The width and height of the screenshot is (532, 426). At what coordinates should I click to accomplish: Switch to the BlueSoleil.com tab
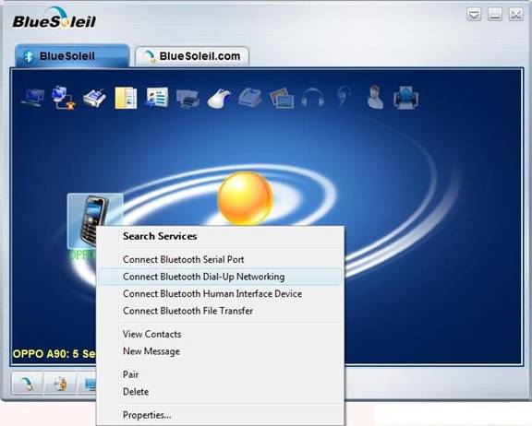[192, 56]
